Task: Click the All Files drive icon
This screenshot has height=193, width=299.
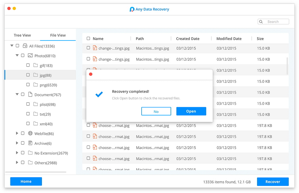Action: 25,46
